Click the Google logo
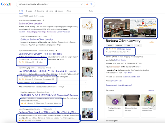 coord(6,4)
